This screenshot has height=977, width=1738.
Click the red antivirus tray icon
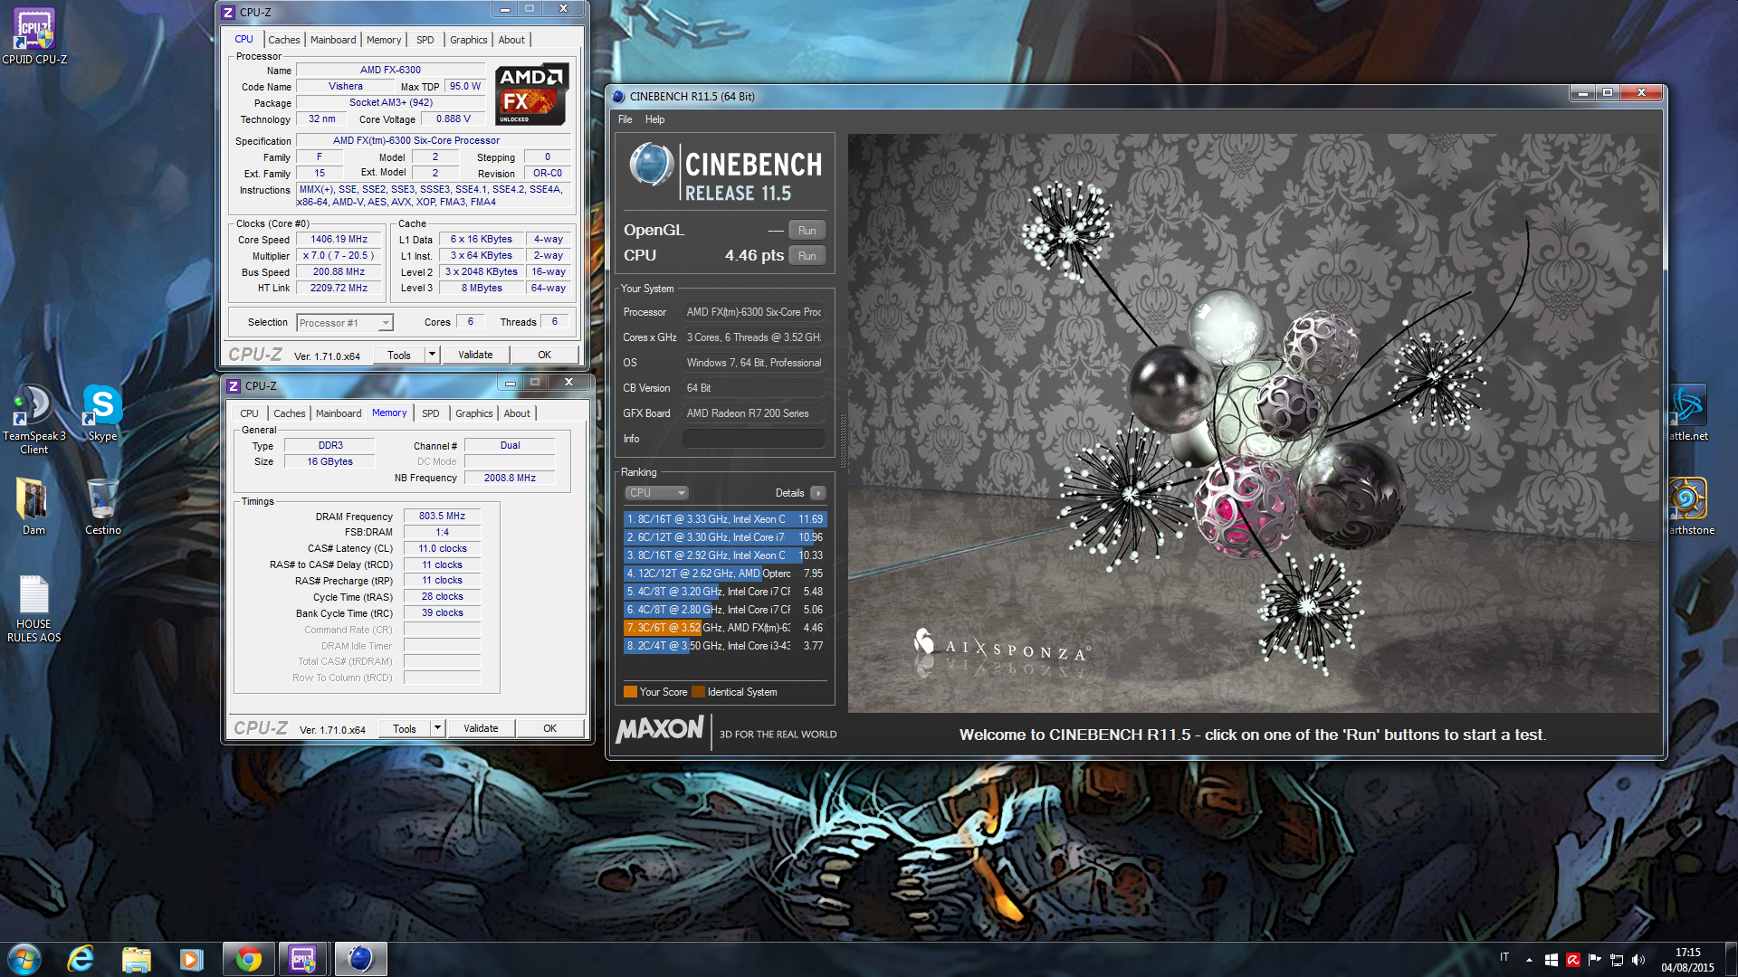(1572, 960)
